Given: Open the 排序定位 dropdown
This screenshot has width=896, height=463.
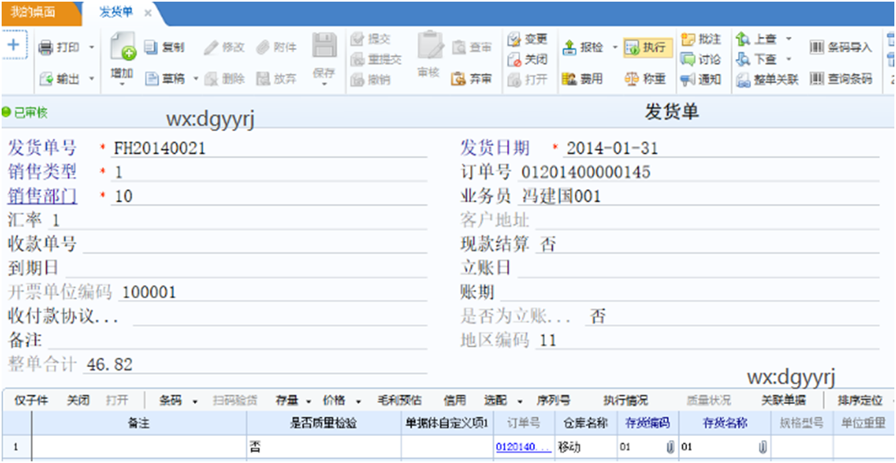Looking at the screenshot, I should pyautogui.click(x=893, y=402).
